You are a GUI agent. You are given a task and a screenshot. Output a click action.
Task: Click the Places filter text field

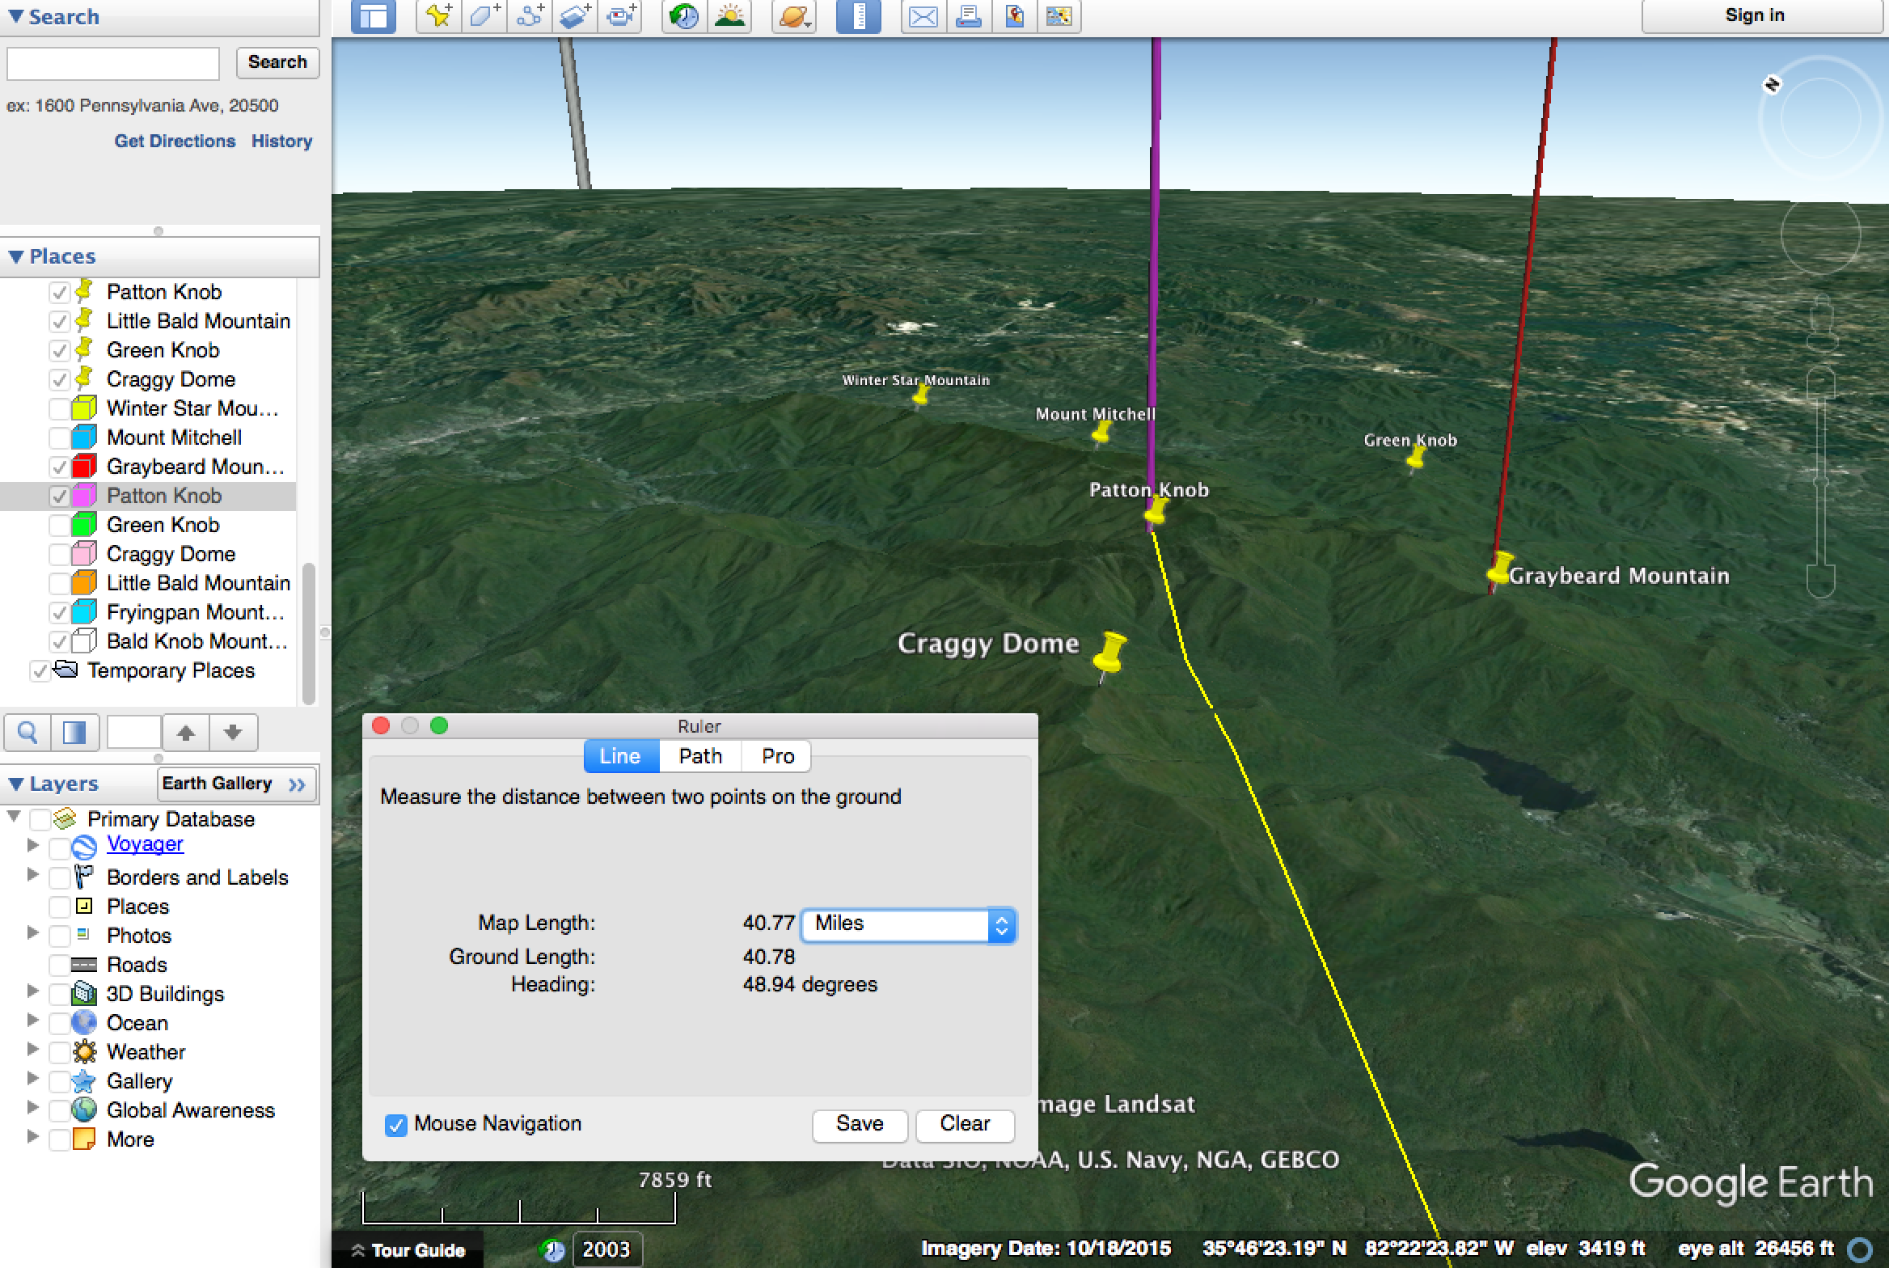pos(134,733)
